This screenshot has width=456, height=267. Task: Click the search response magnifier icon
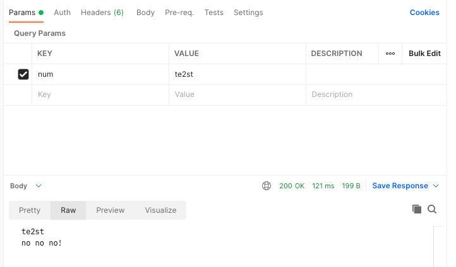click(x=432, y=210)
